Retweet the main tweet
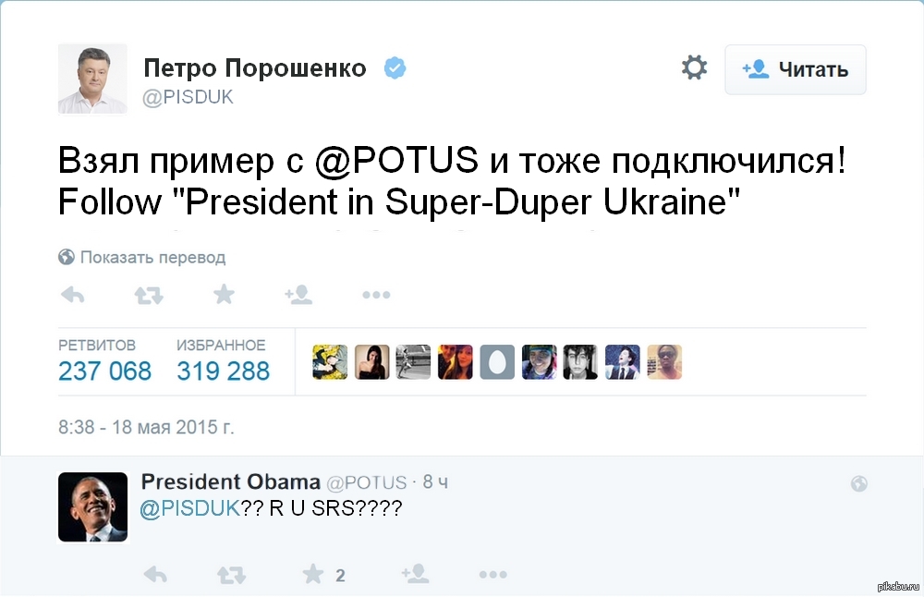Screen dimensions: 924x597 click(x=148, y=296)
